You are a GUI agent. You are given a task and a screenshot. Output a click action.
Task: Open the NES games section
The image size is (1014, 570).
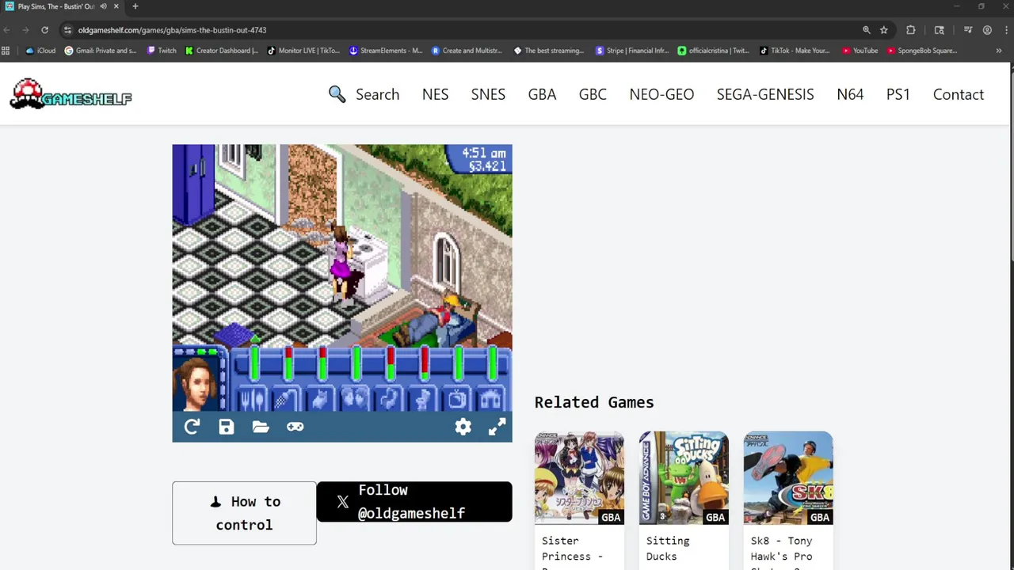435,94
